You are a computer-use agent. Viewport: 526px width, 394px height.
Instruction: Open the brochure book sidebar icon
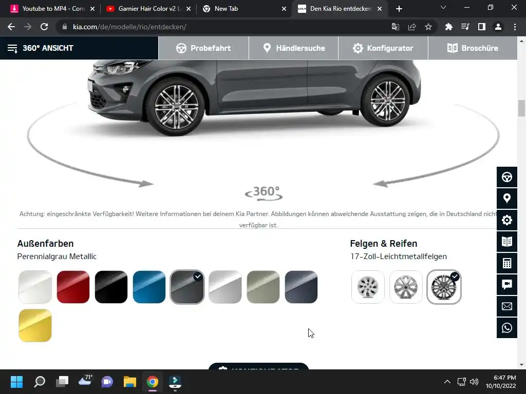(506, 242)
